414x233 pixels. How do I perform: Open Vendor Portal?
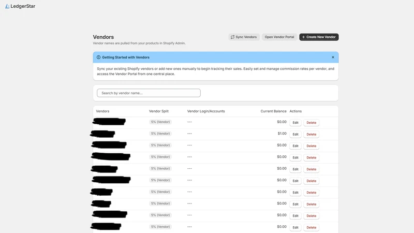point(279,37)
